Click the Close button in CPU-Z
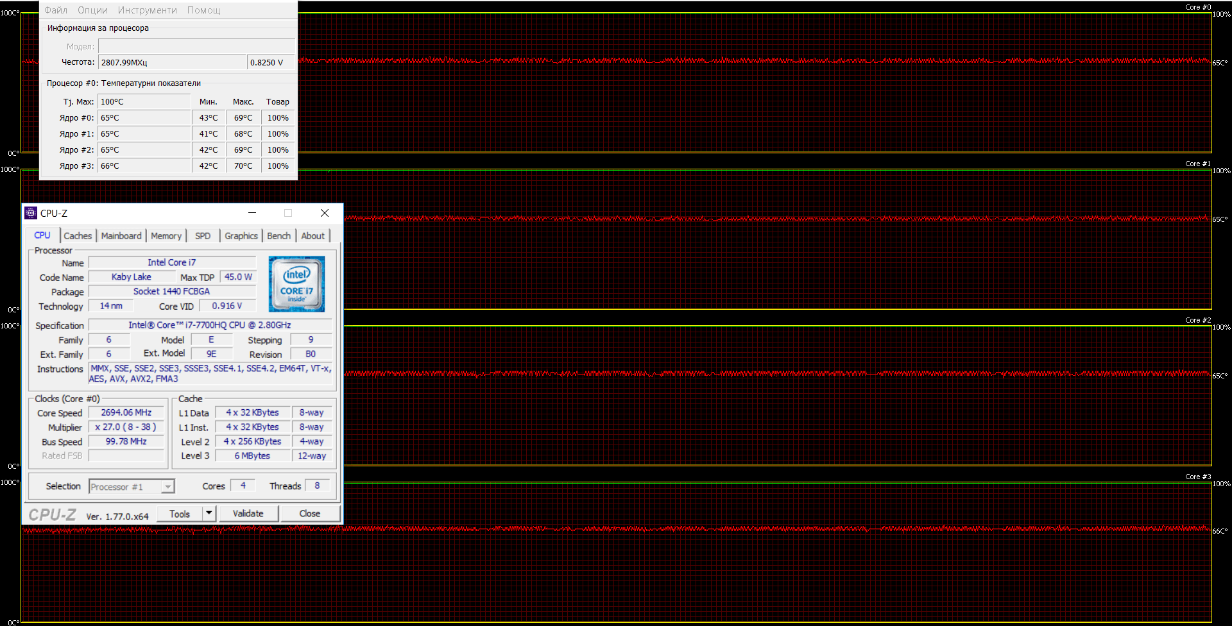 click(x=310, y=513)
